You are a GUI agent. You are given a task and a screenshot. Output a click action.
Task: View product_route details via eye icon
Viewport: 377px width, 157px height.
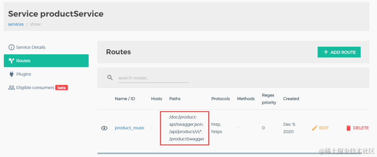(x=104, y=128)
